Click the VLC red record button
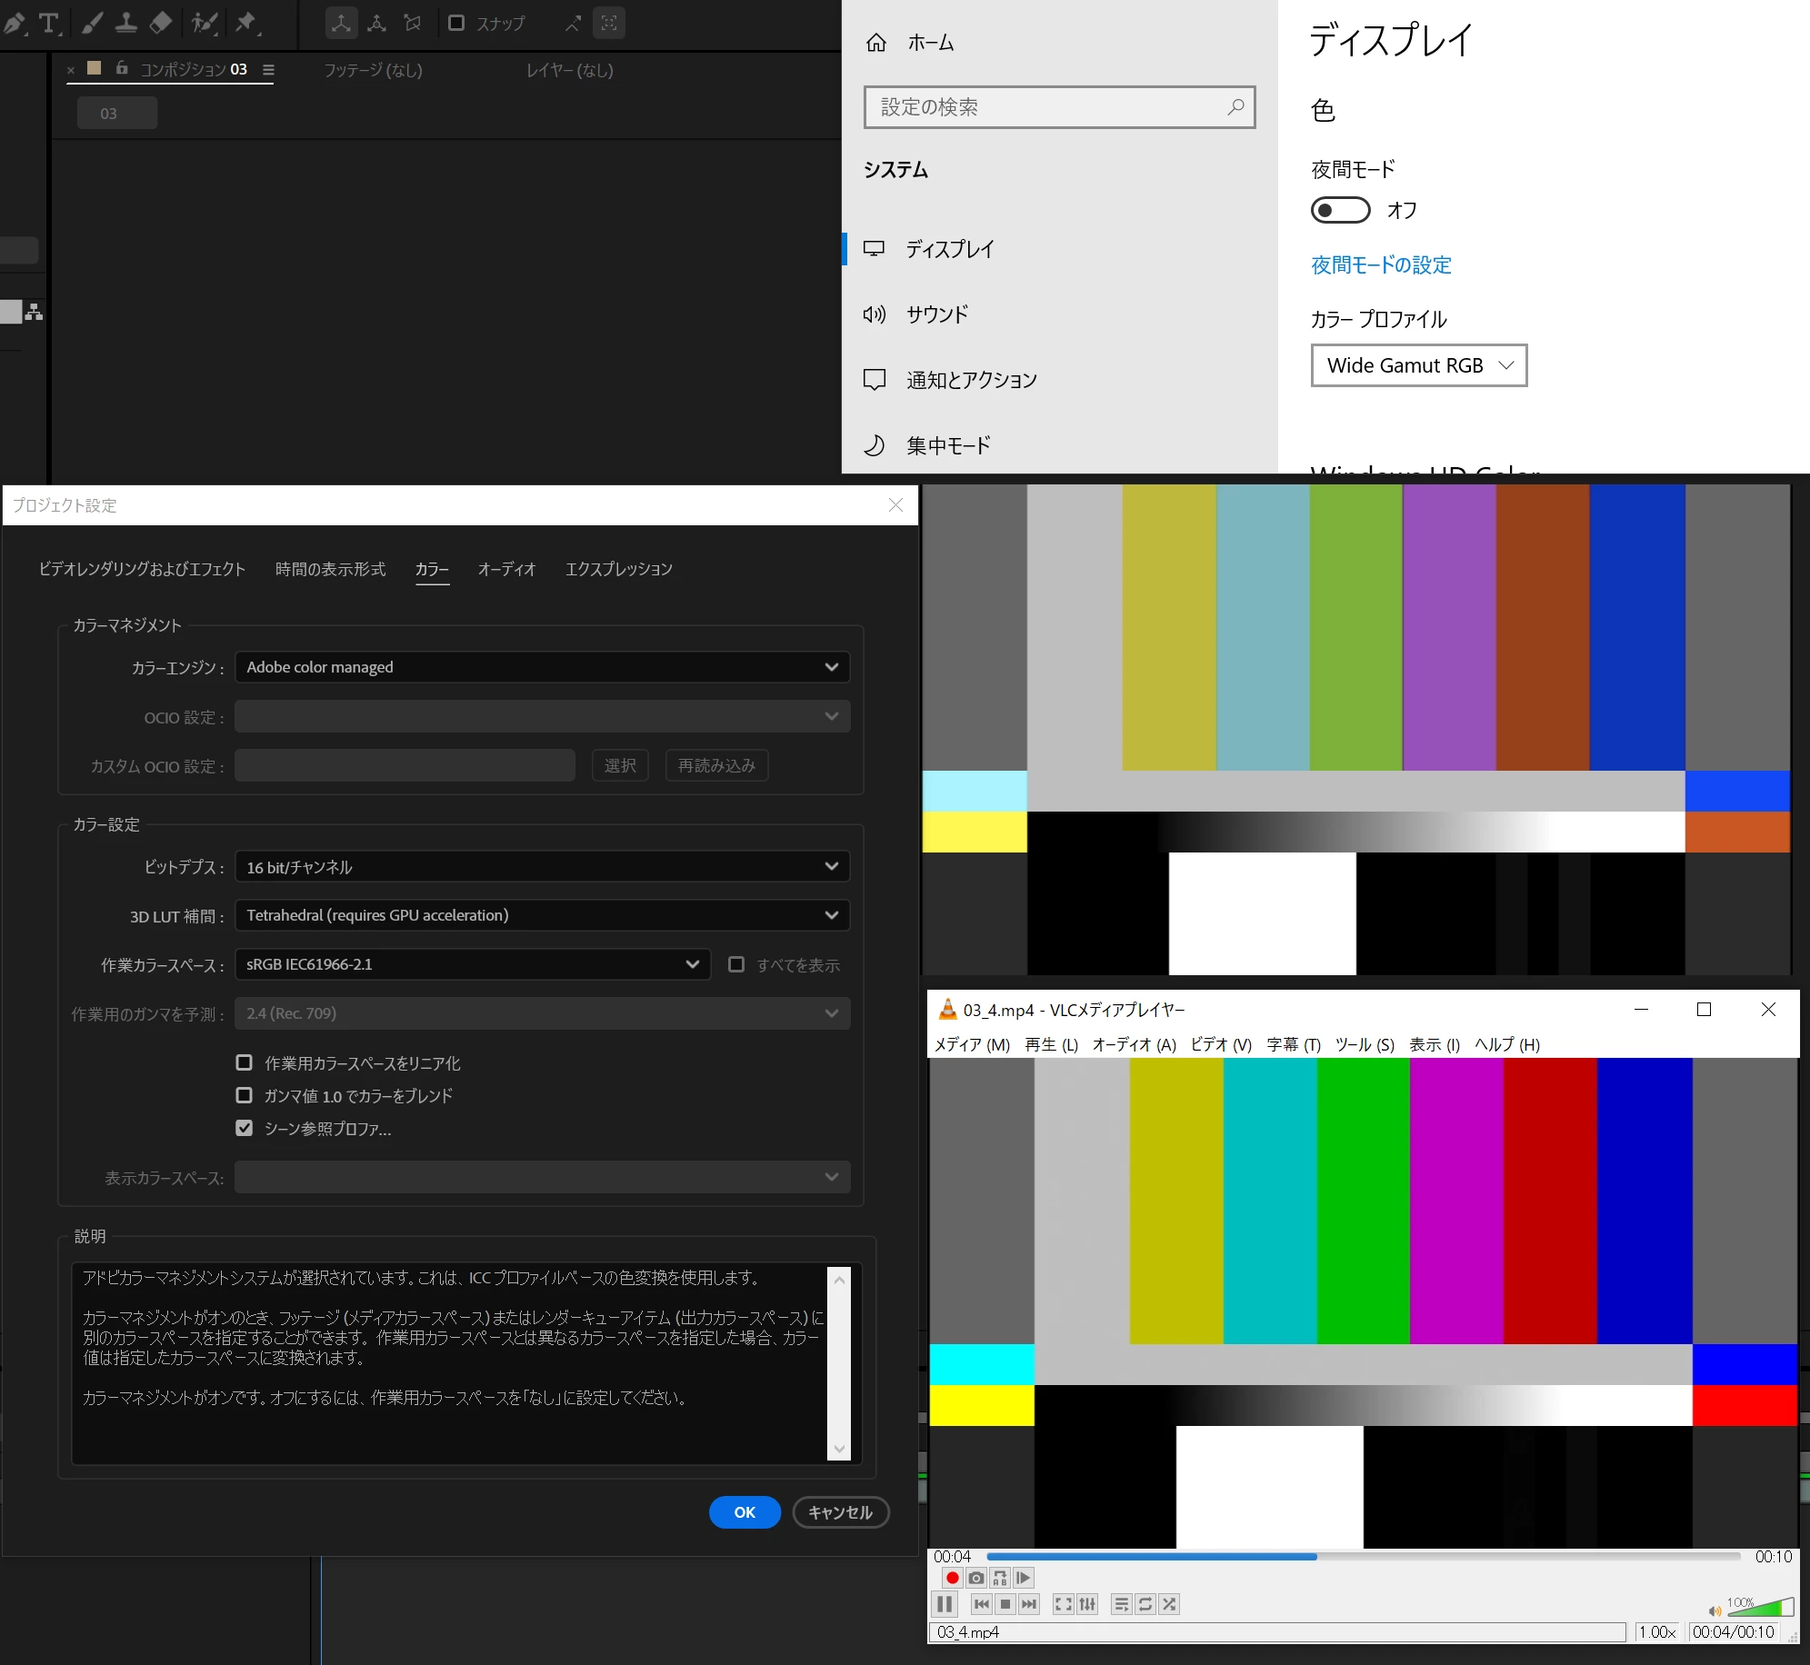The width and height of the screenshot is (1810, 1665). point(952,1579)
